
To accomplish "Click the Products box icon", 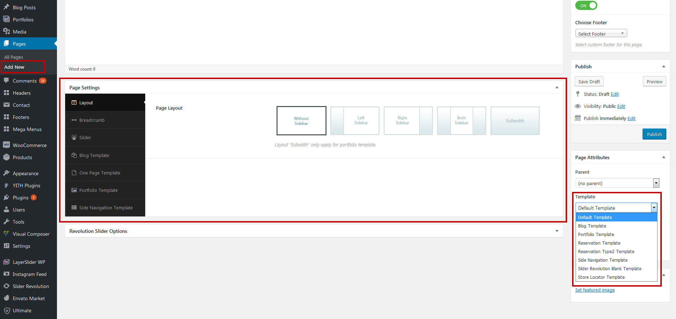I will click(6, 157).
